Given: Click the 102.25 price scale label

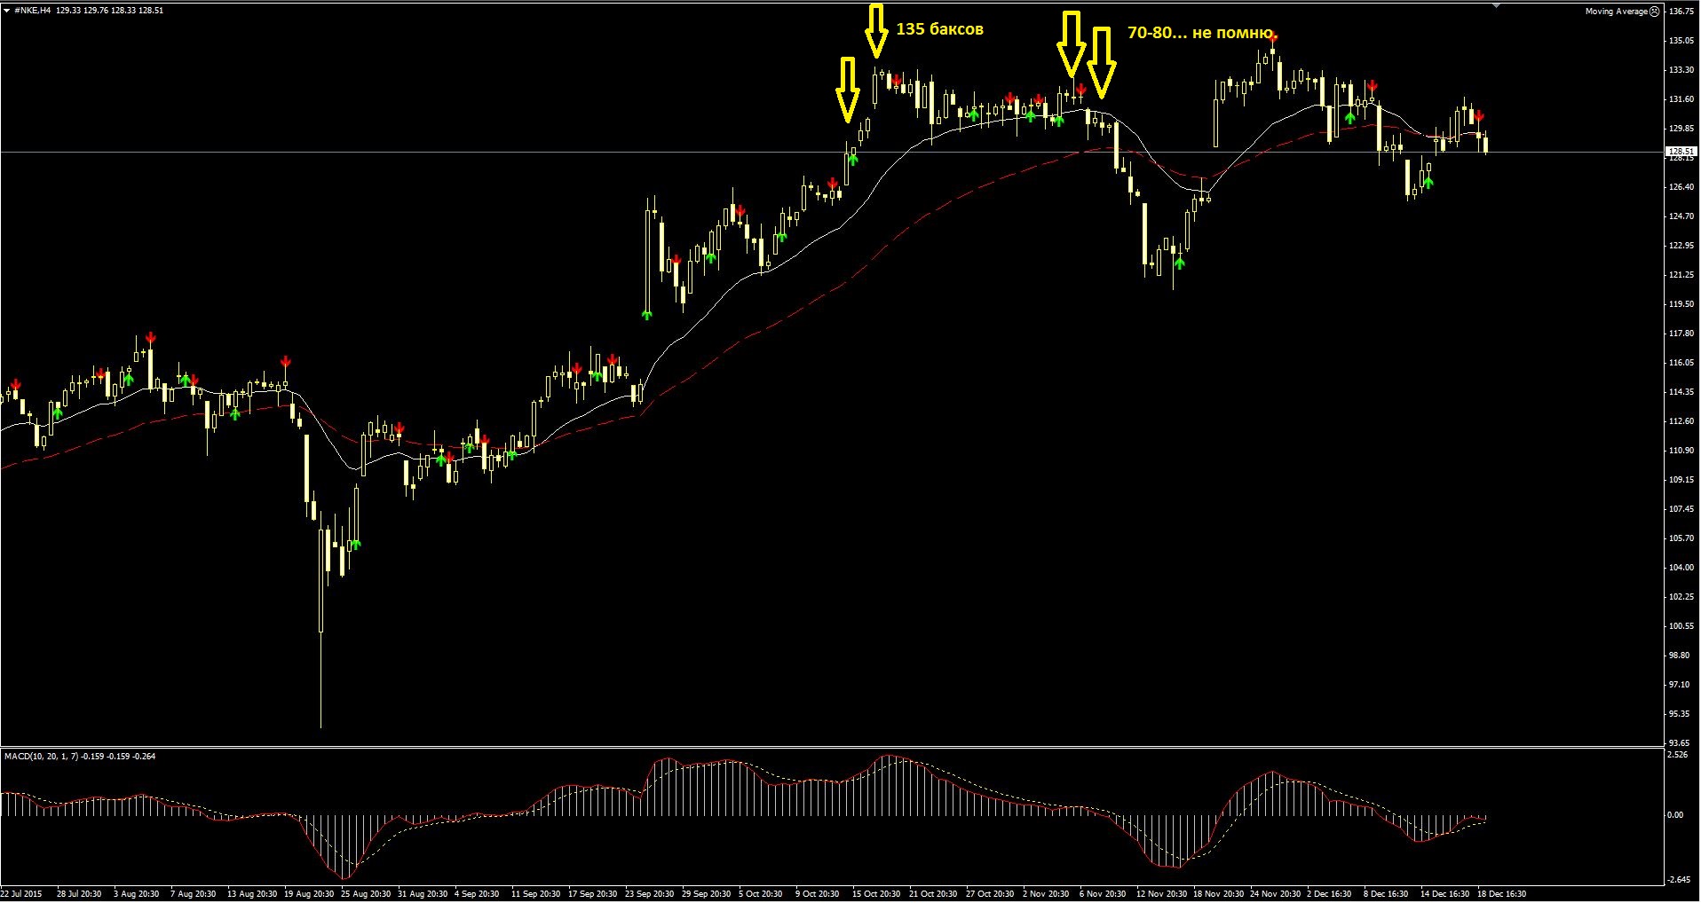Looking at the screenshot, I should 1681,597.
